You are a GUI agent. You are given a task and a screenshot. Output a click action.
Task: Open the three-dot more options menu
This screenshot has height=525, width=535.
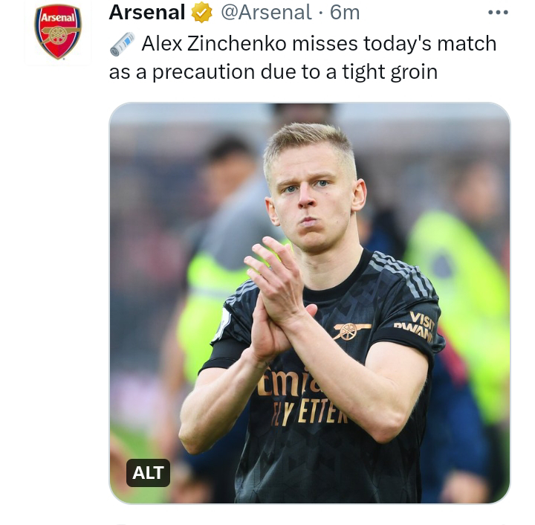click(x=498, y=13)
